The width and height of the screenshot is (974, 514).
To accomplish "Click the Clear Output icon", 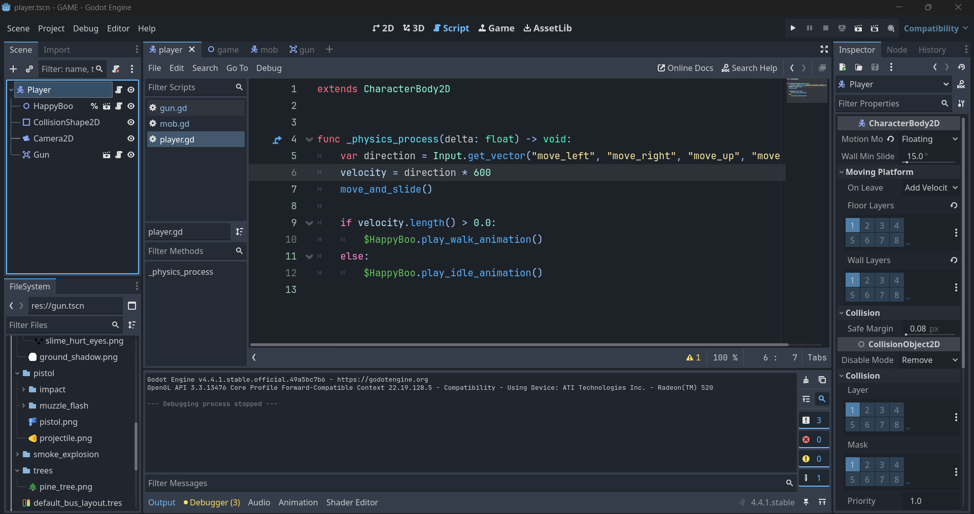I will pos(806,380).
